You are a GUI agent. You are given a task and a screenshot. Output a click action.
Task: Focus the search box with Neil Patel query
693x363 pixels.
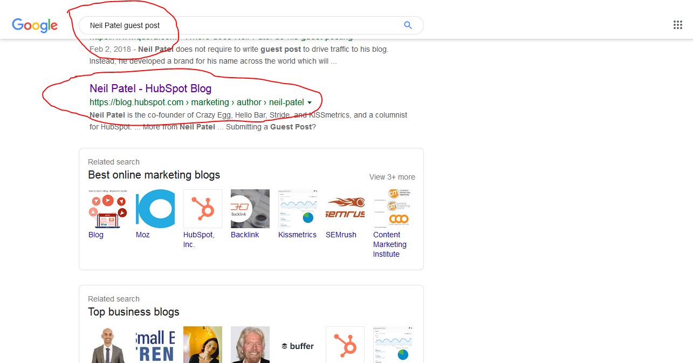(x=251, y=25)
